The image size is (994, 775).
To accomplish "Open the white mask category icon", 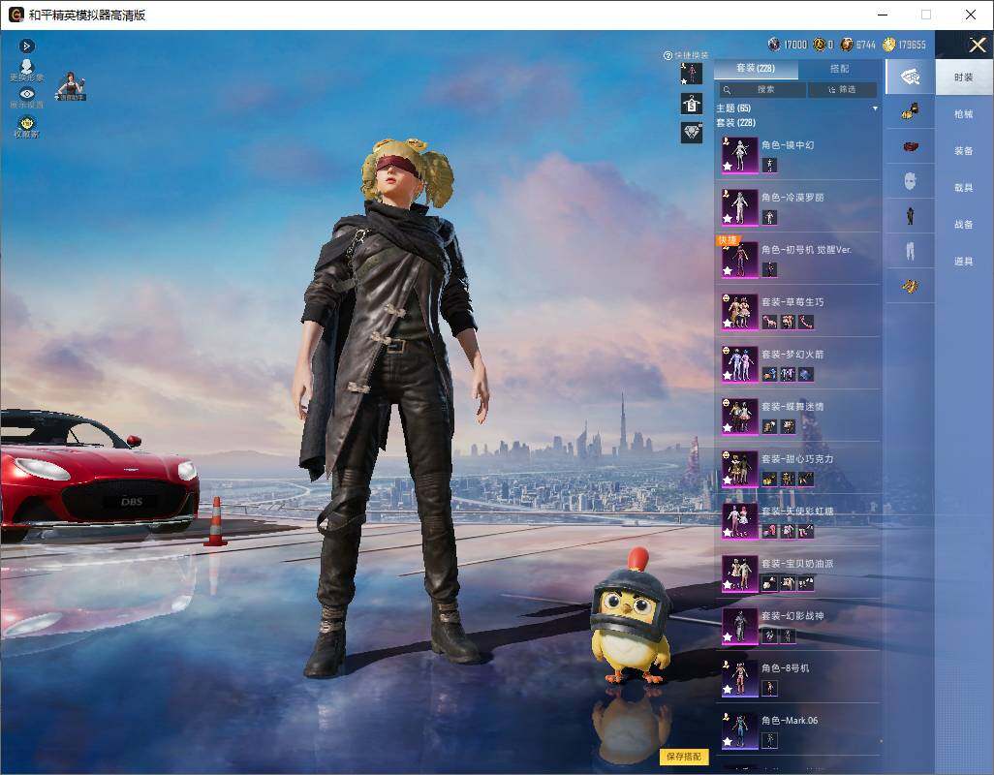I will [x=910, y=181].
